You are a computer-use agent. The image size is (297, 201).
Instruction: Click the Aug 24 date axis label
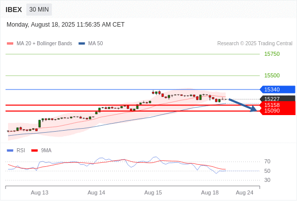pyautogui.click(x=245, y=192)
